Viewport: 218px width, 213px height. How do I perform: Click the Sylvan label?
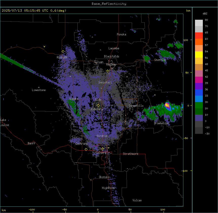pos(99,62)
